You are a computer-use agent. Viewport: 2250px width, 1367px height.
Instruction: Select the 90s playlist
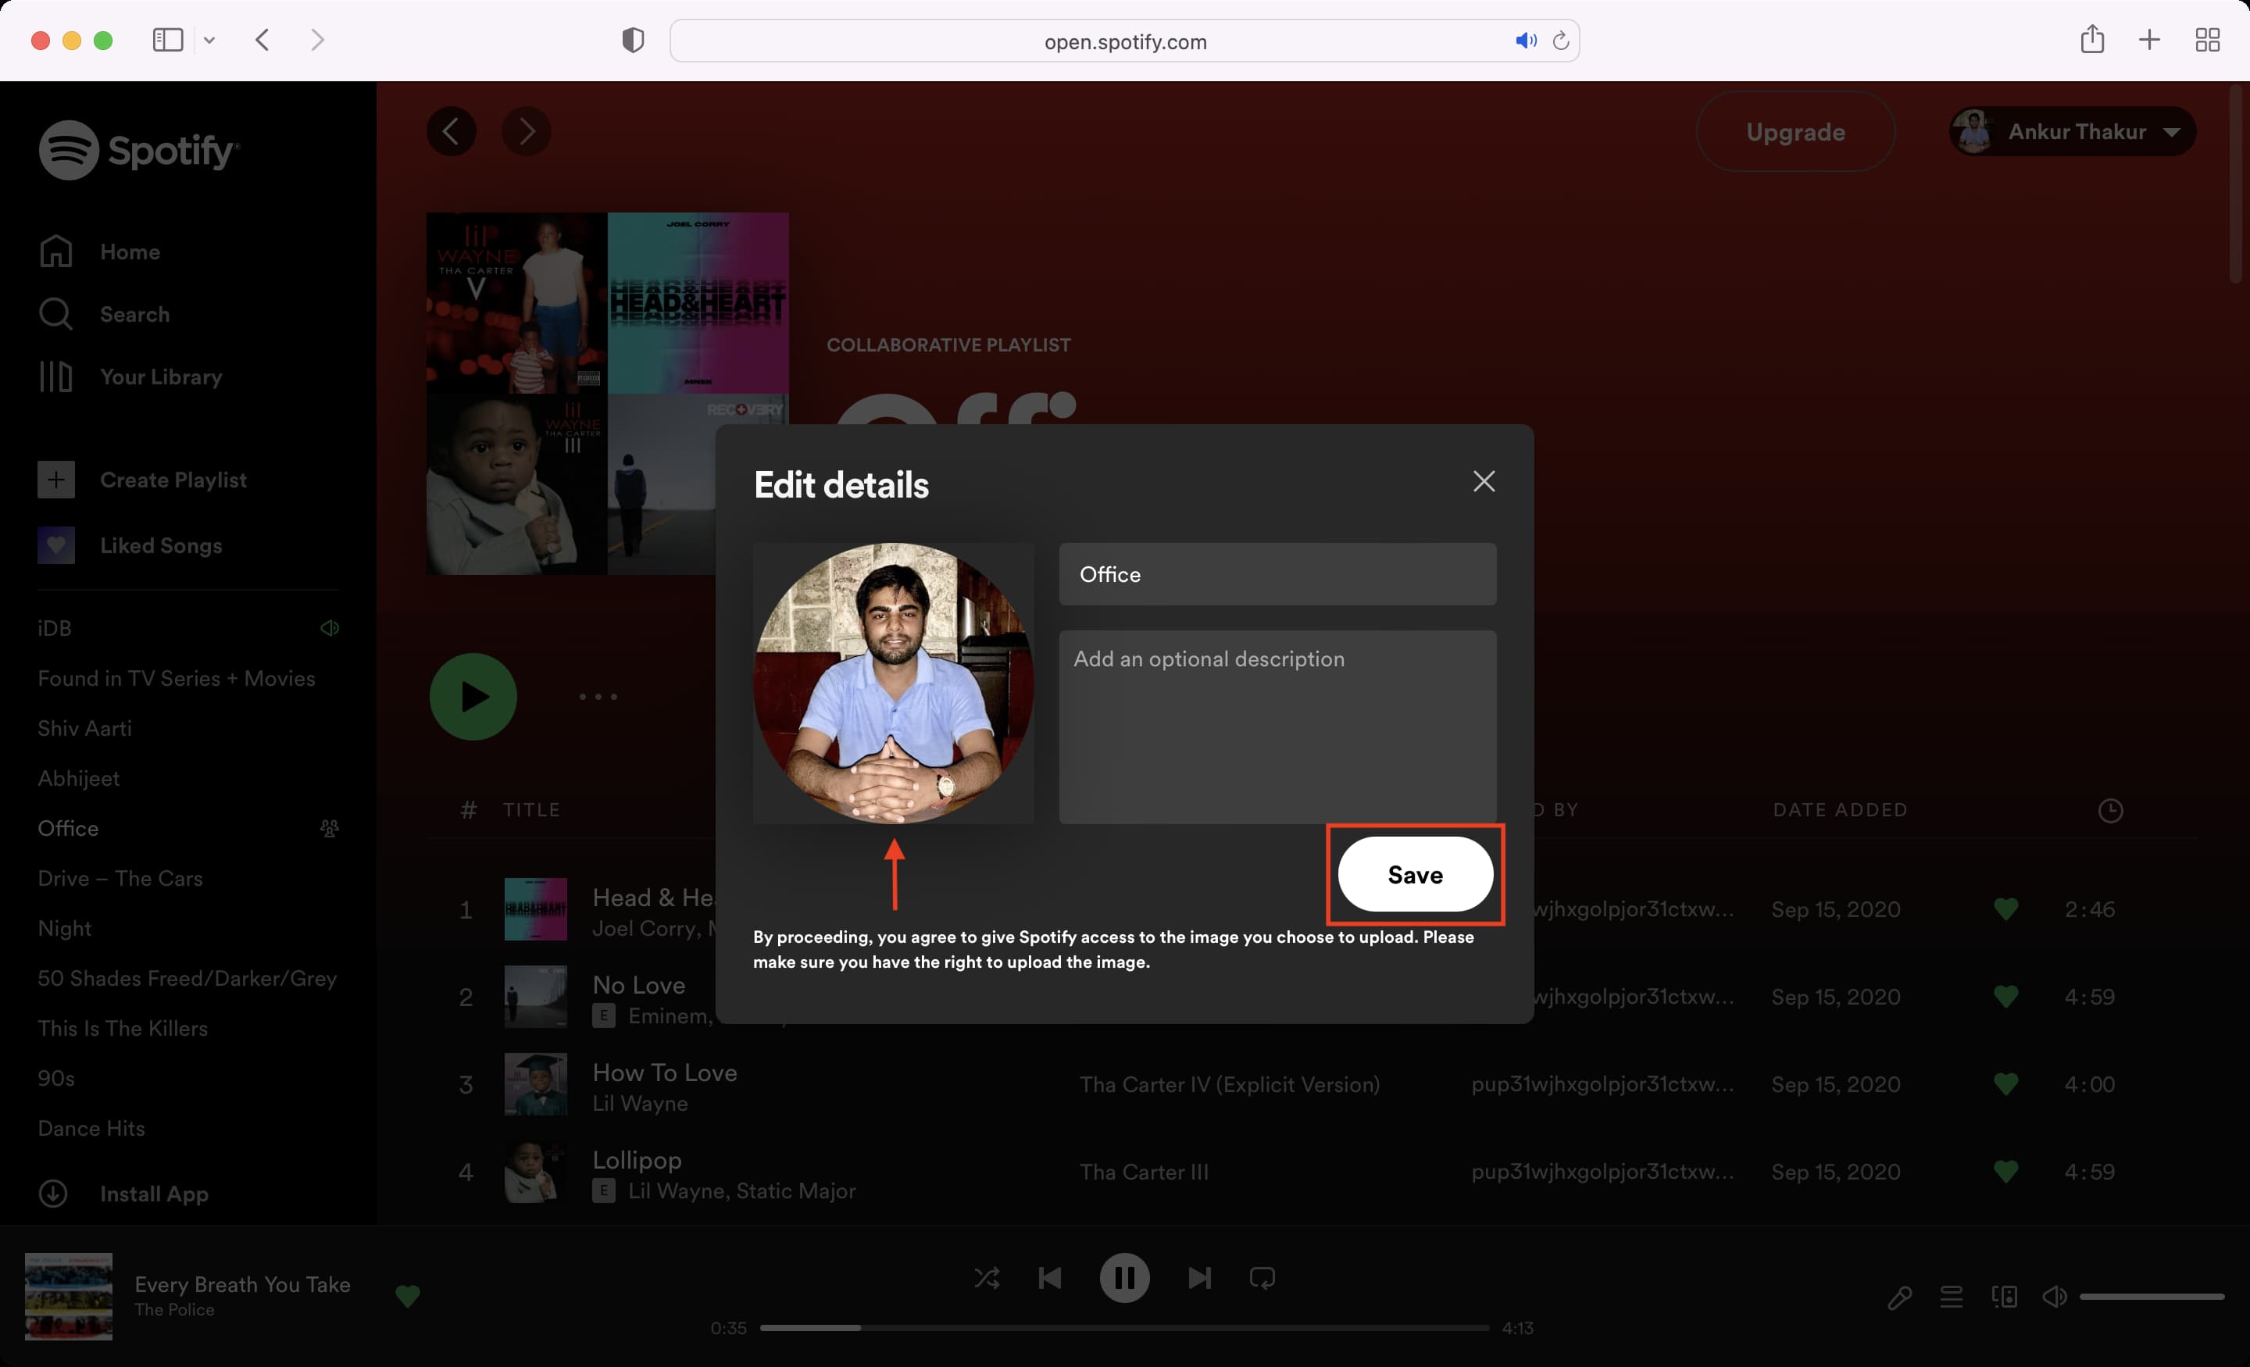[55, 1077]
